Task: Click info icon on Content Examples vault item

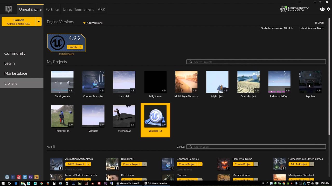Action: pyautogui.click(x=172, y=168)
